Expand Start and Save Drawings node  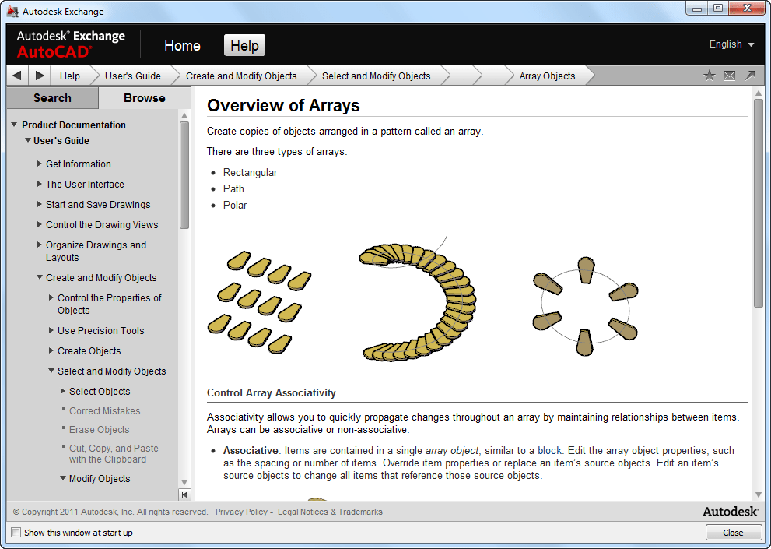pyautogui.click(x=40, y=204)
